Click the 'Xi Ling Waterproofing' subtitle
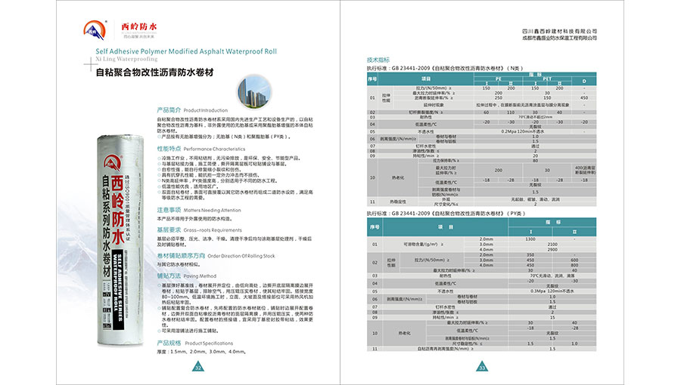681x385 pixels. click(x=126, y=59)
